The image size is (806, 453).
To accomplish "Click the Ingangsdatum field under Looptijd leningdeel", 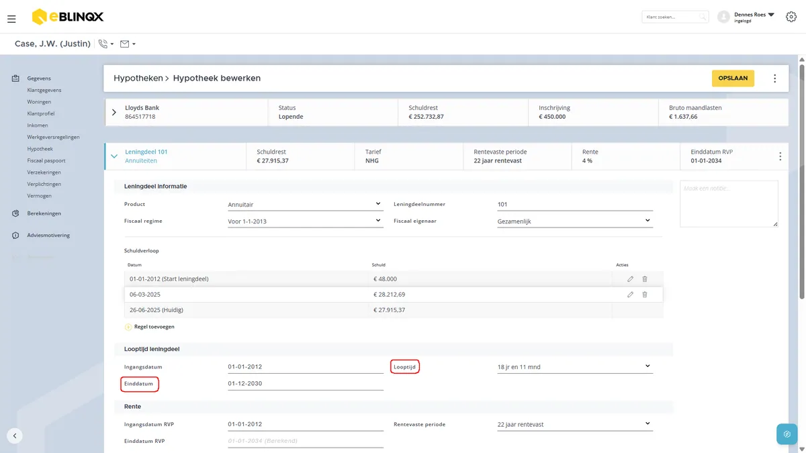I will coord(306,366).
